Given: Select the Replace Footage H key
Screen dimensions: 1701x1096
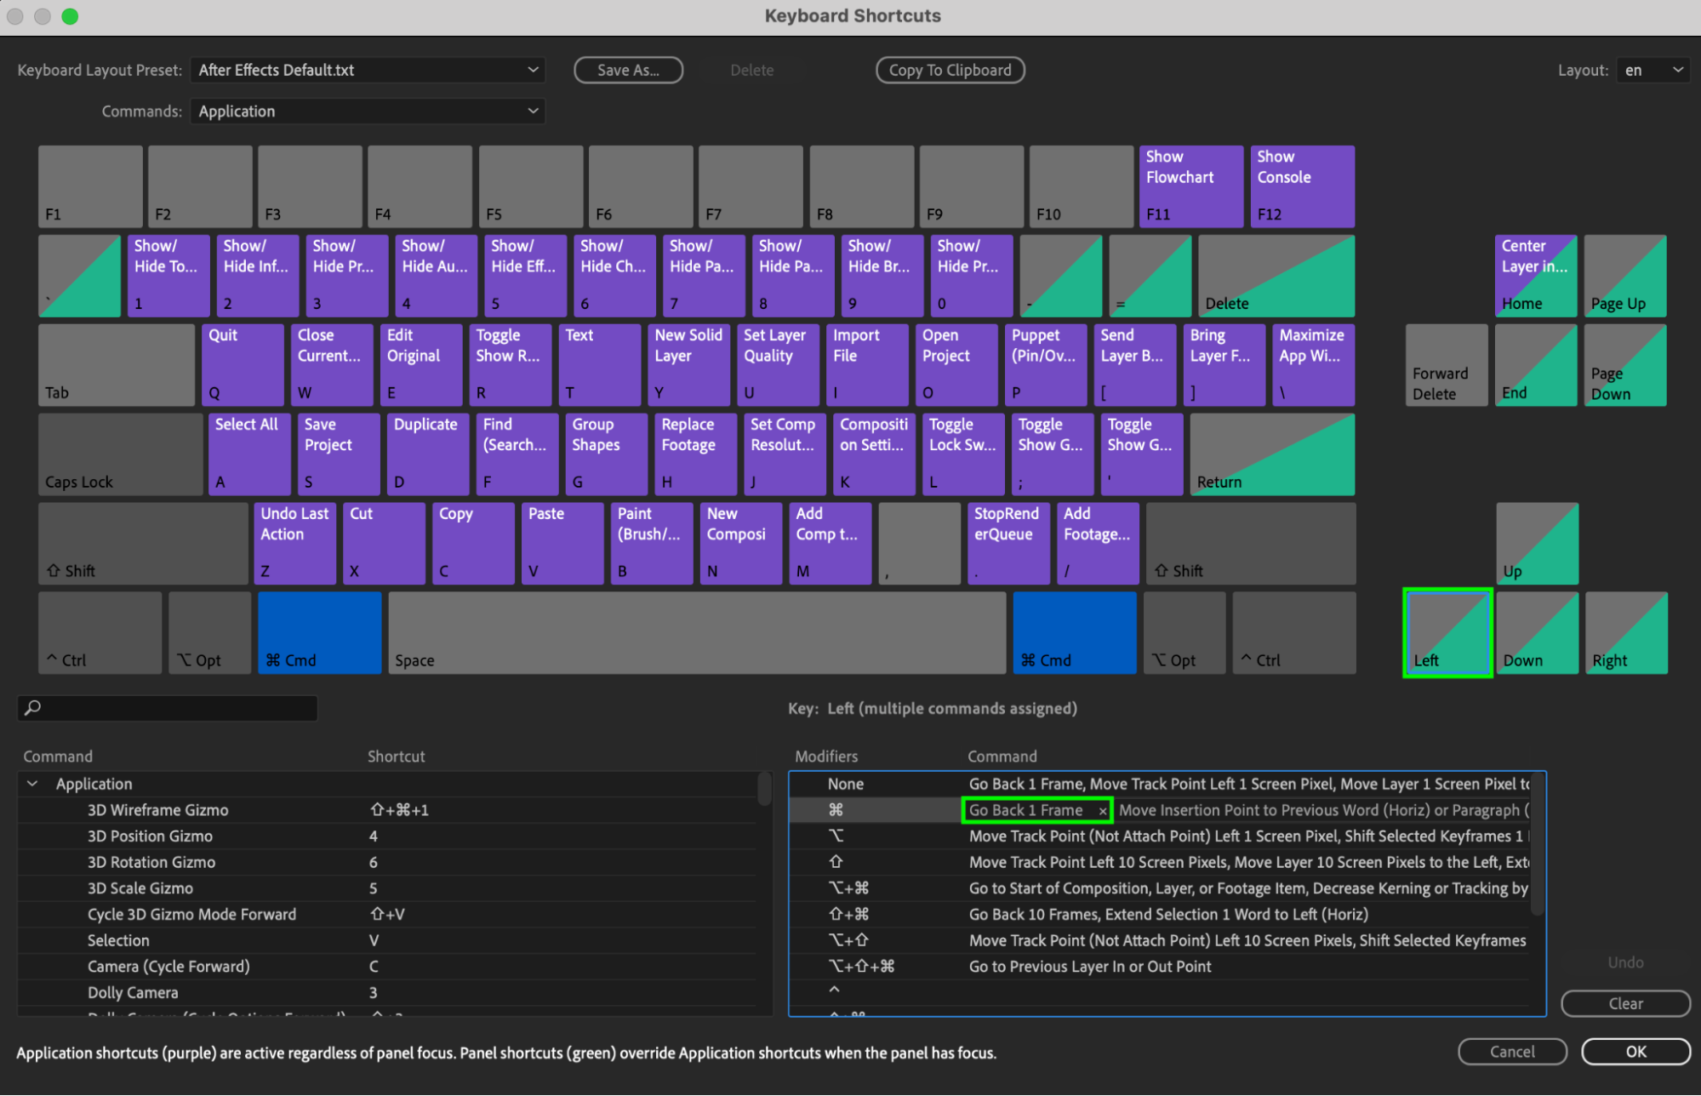Looking at the screenshot, I should tap(695, 454).
